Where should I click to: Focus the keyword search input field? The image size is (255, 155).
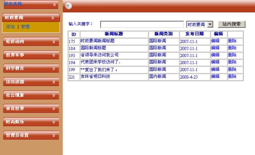(x=142, y=24)
